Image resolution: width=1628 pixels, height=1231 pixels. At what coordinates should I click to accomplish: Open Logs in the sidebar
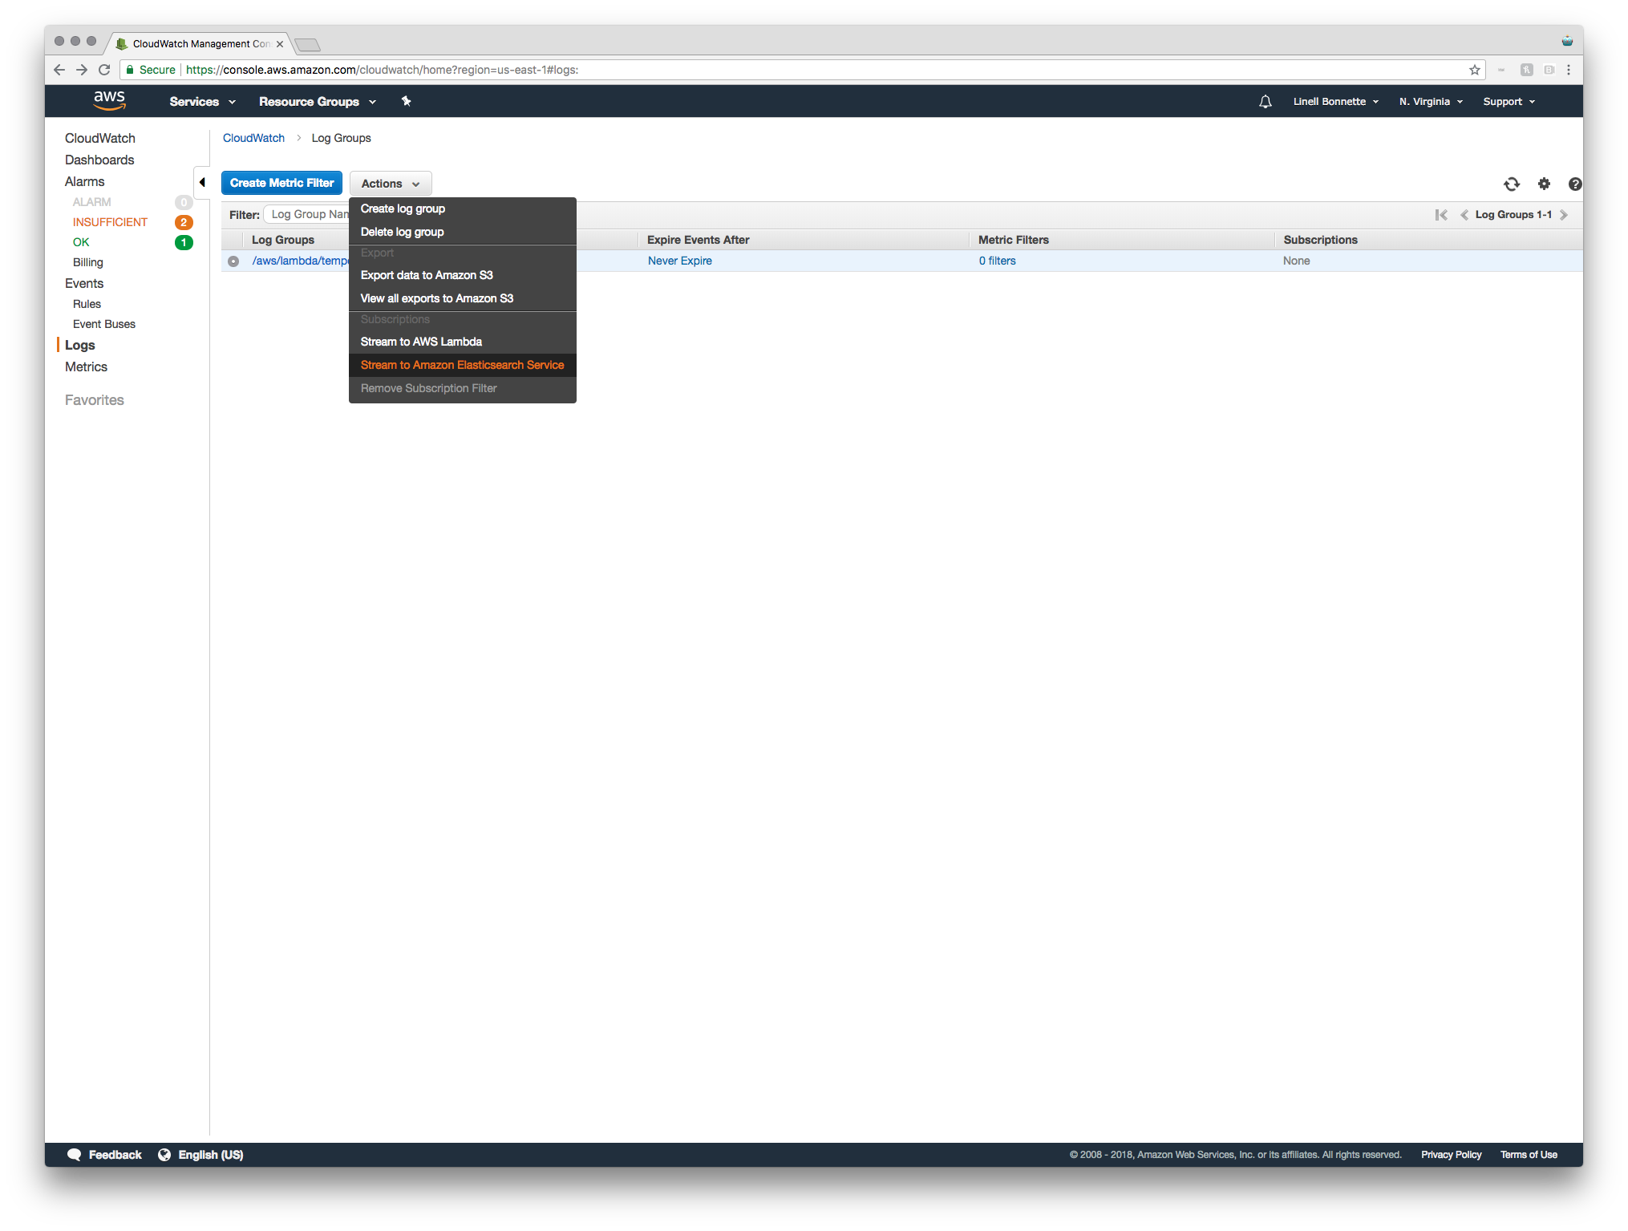[x=80, y=345]
